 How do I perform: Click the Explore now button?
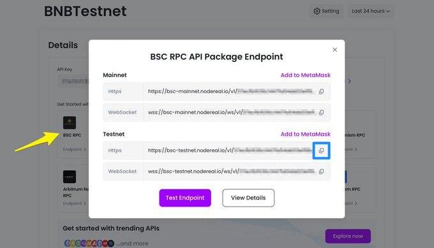click(x=348, y=236)
